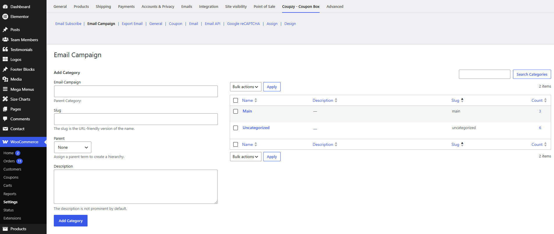Open the bottom Bulk actions dropdown
The image size is (554, 234).
tap(245, 157)
